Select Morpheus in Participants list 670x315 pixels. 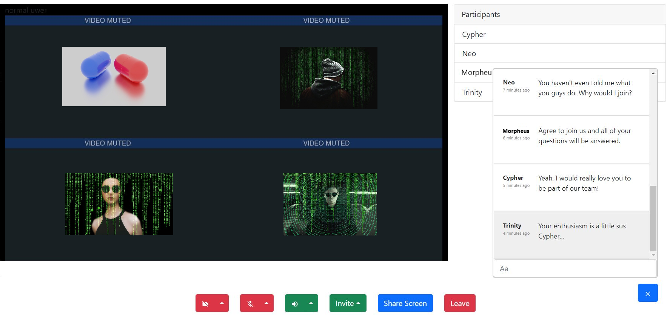pyautogui.click(x=474, y=72)
